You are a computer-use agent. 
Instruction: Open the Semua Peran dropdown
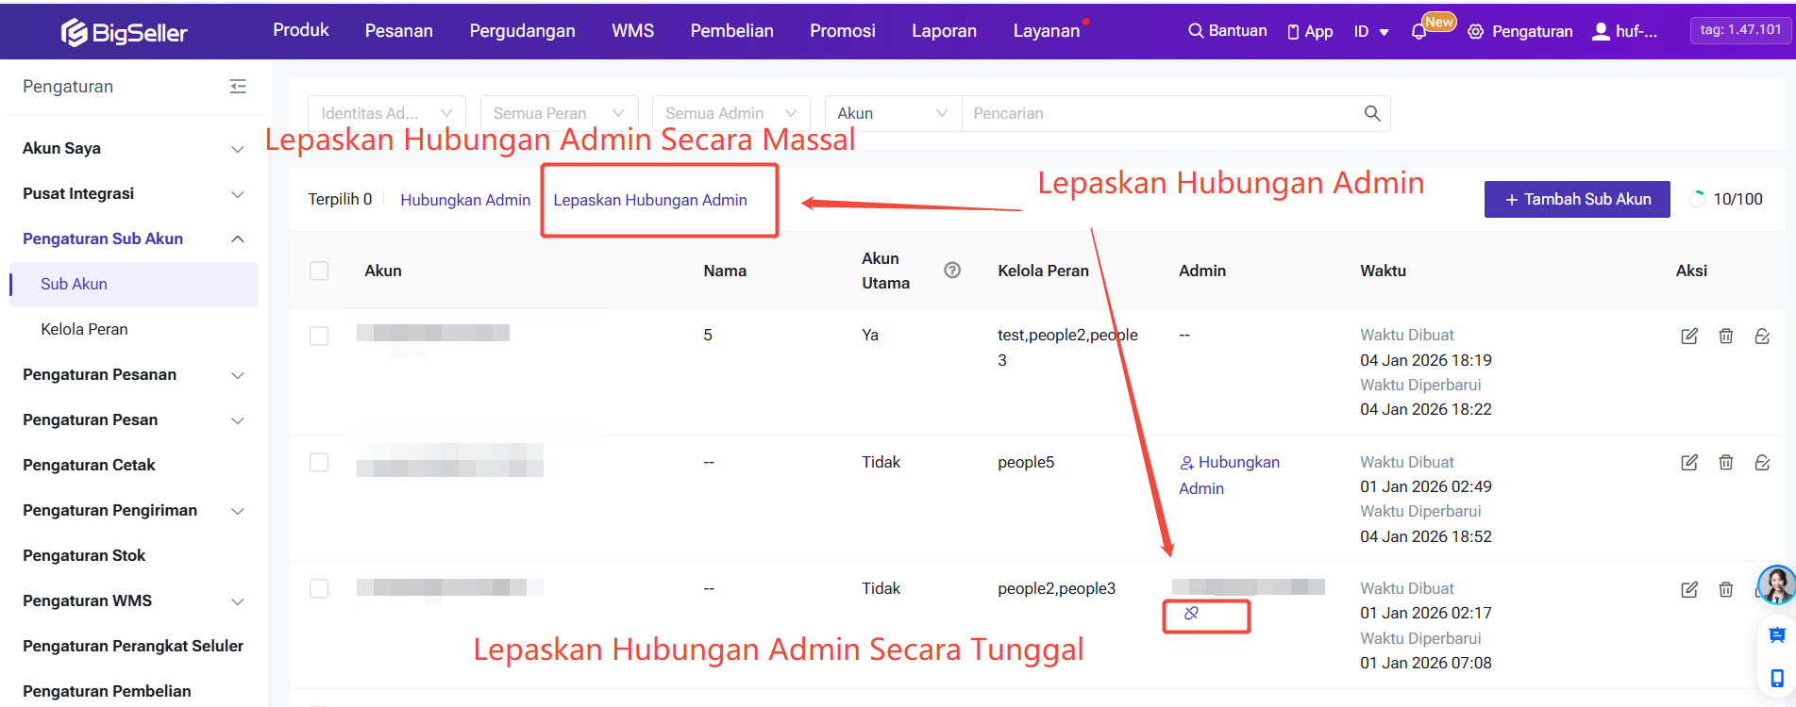(x=559, y=113)
